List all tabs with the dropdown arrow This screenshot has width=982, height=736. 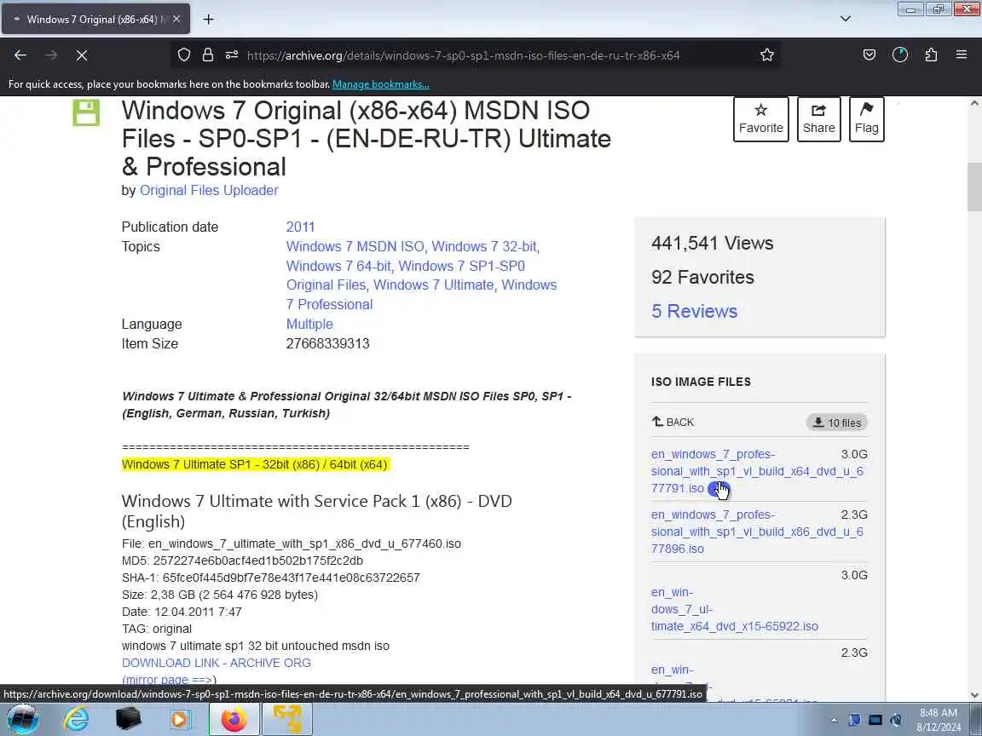coord(846,19)
